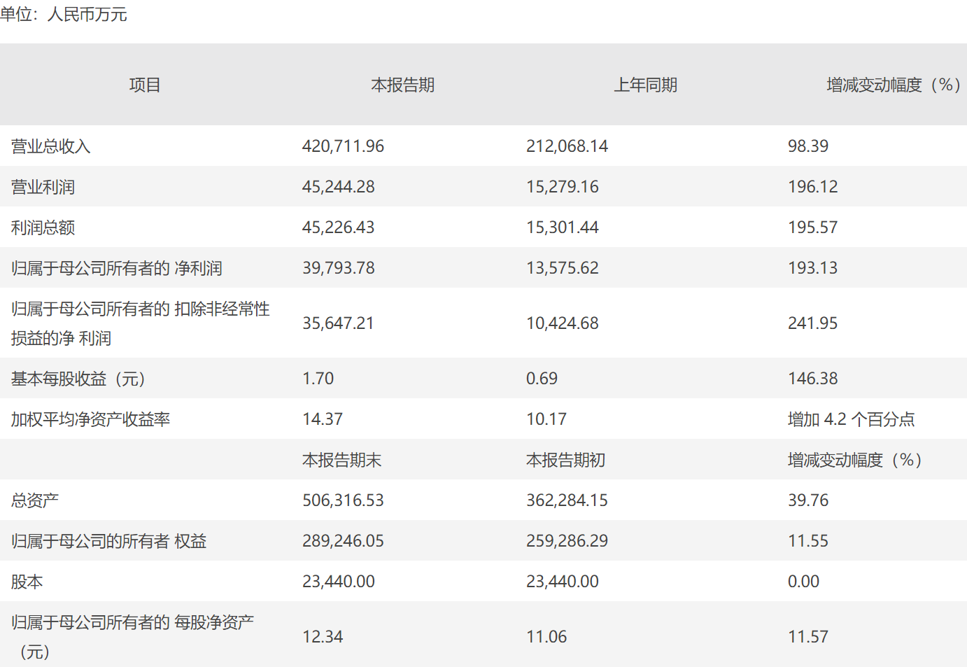Click the sub-header '增减变动幅度（%）' beside 本报告期初

point(854,460)
